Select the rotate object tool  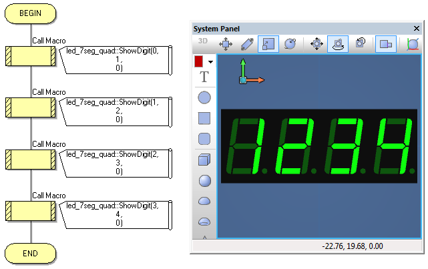pyautogui.click(x=247, y=44)
